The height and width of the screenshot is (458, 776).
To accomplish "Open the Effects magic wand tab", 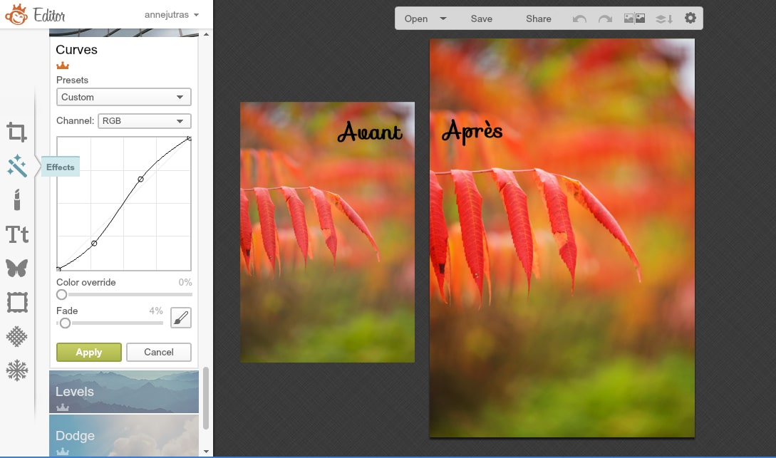I will click(x=16, y=167).
